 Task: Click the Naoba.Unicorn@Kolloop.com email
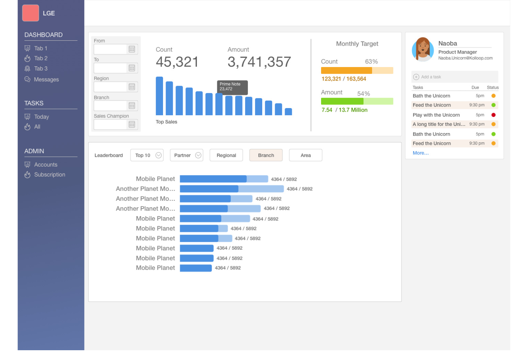[x=466, y=58]
